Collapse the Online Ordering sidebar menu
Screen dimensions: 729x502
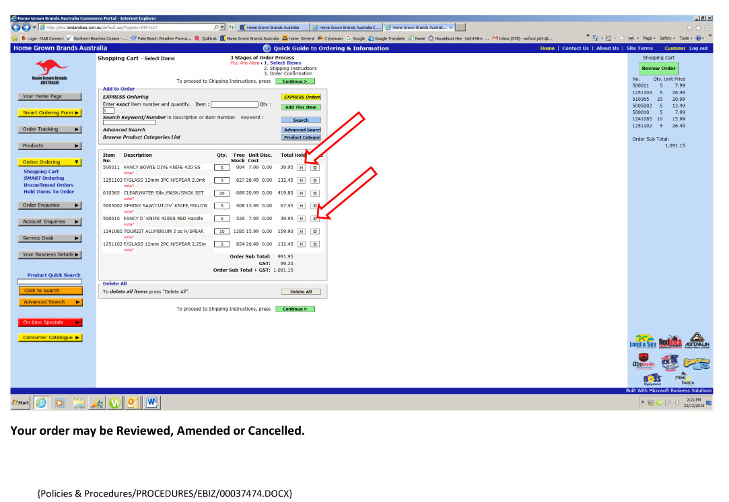pos(50,162)
